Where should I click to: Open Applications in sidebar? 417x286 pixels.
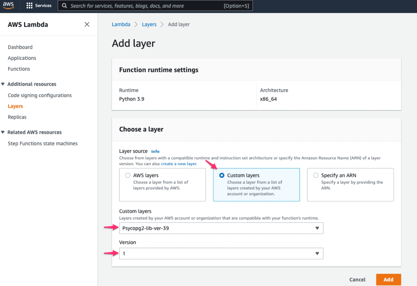point(22,58)
